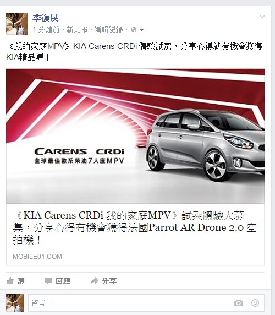Open the audience privacy dropdown arrow
The image size is (275, 315).
point(141,30)
